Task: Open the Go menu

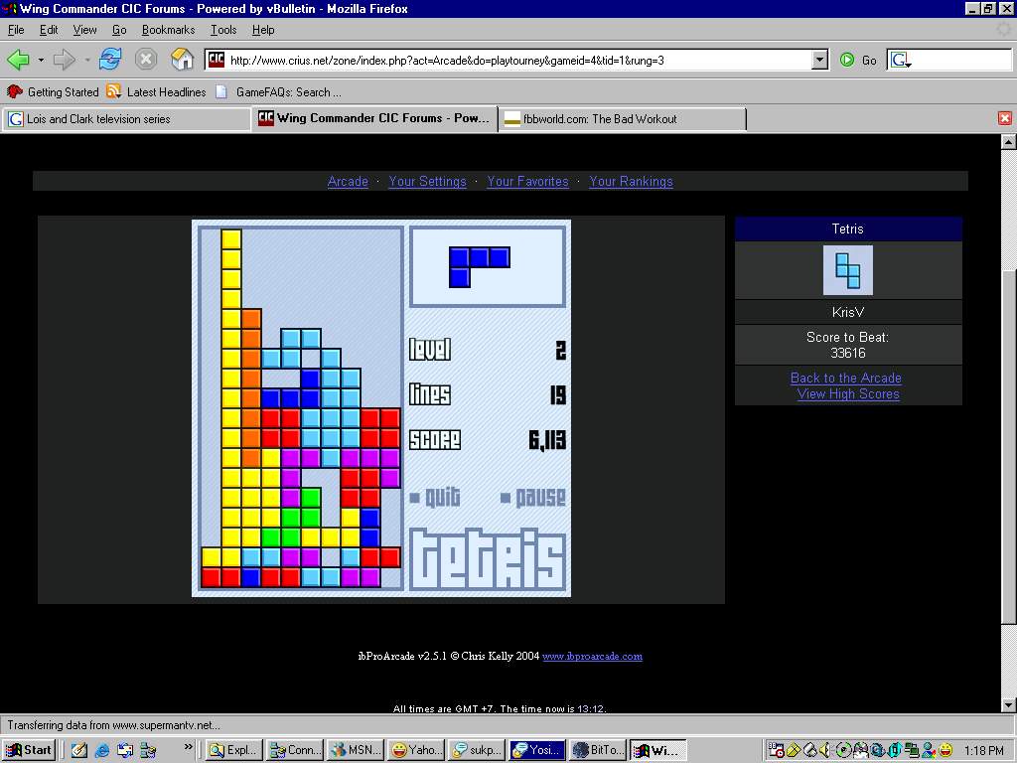Action: tap(119, 30)
